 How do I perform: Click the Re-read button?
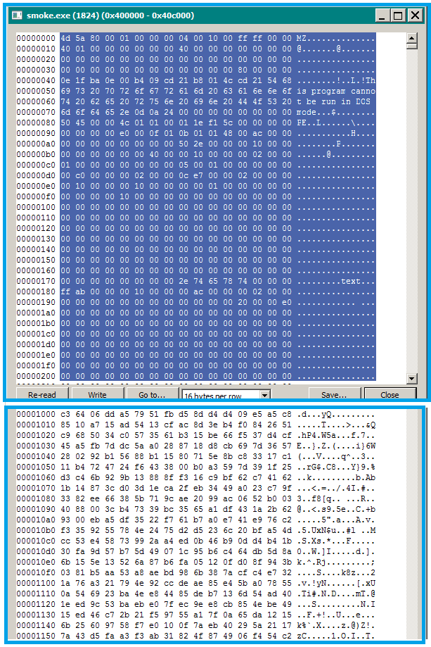coord(41,395)
